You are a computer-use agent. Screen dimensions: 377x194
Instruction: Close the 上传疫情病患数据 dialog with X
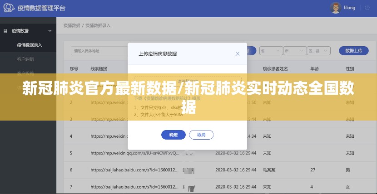click(237, 54)
